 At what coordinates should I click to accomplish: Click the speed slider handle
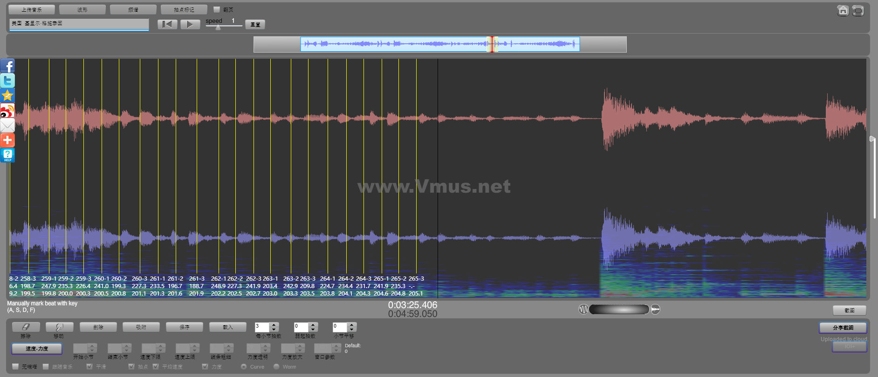(x=218, y=27)
